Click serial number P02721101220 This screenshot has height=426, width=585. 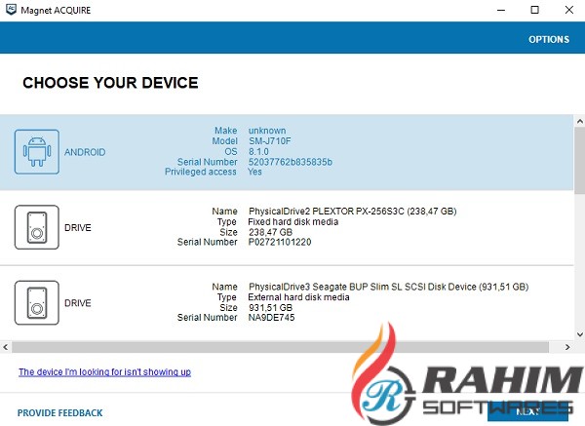coord(280,242)
